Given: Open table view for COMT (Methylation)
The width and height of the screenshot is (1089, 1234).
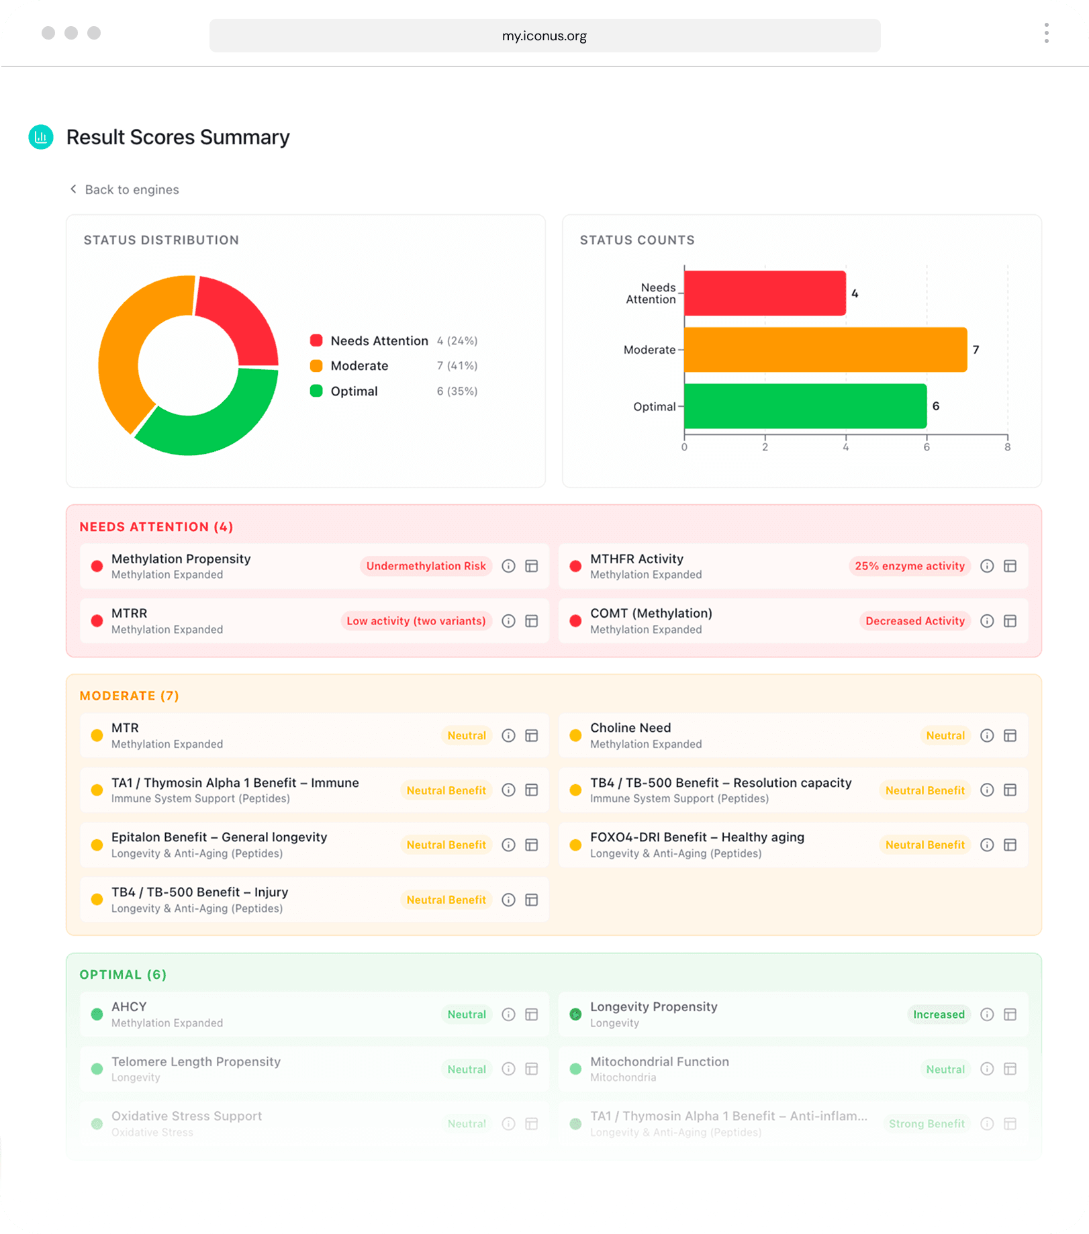Looking at the screenshot, I should pos(1010,621).
